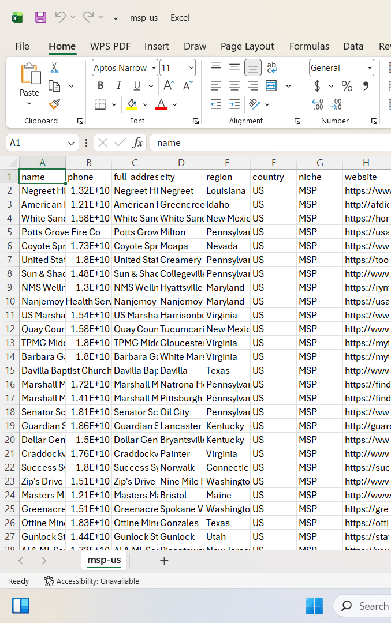Viewport: 391px width, 623px height.
Task: Click the Save icon in title bar
Action: pyautogui.click(x=40, y=17)
